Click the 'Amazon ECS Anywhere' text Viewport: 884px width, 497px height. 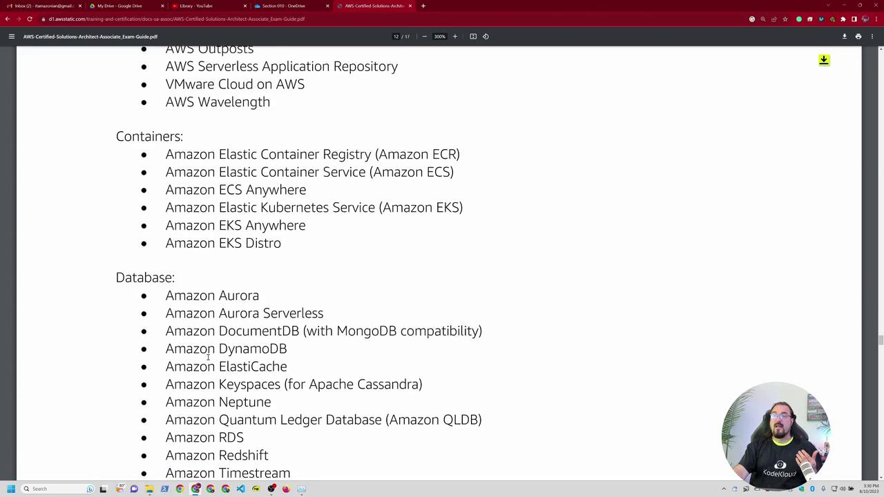tap(236, 190)
